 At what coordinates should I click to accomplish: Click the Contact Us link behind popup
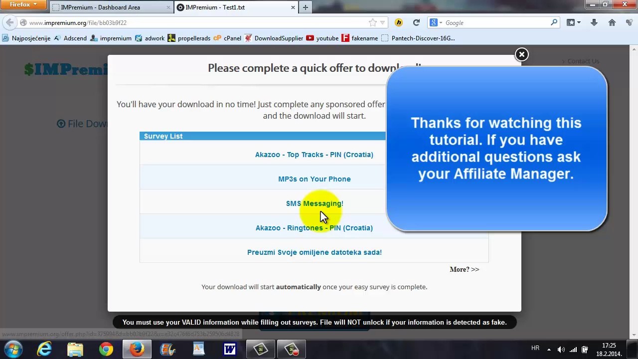[x=583, y=61]
